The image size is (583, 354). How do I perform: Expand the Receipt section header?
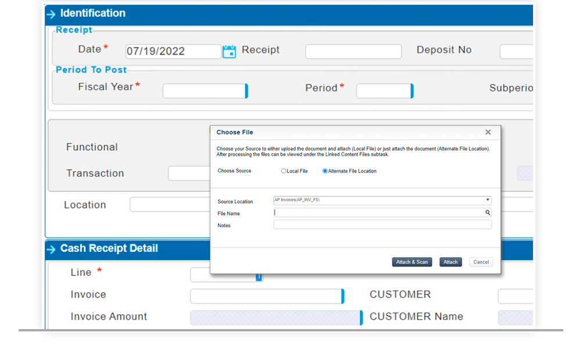pyautogui.click(x=74, y=30)
